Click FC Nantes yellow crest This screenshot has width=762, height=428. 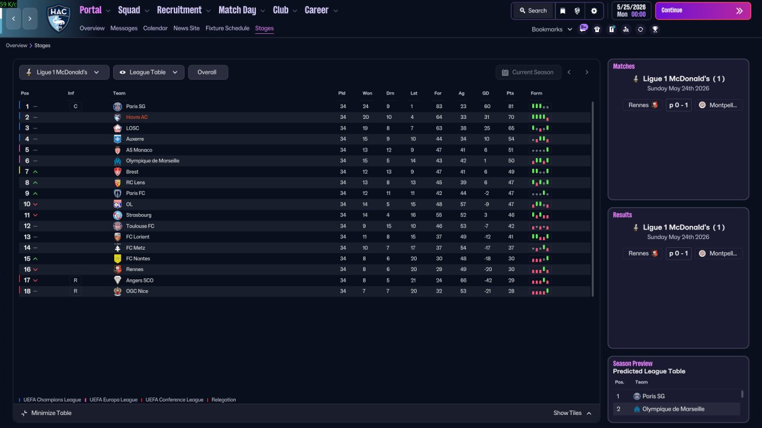118,259
